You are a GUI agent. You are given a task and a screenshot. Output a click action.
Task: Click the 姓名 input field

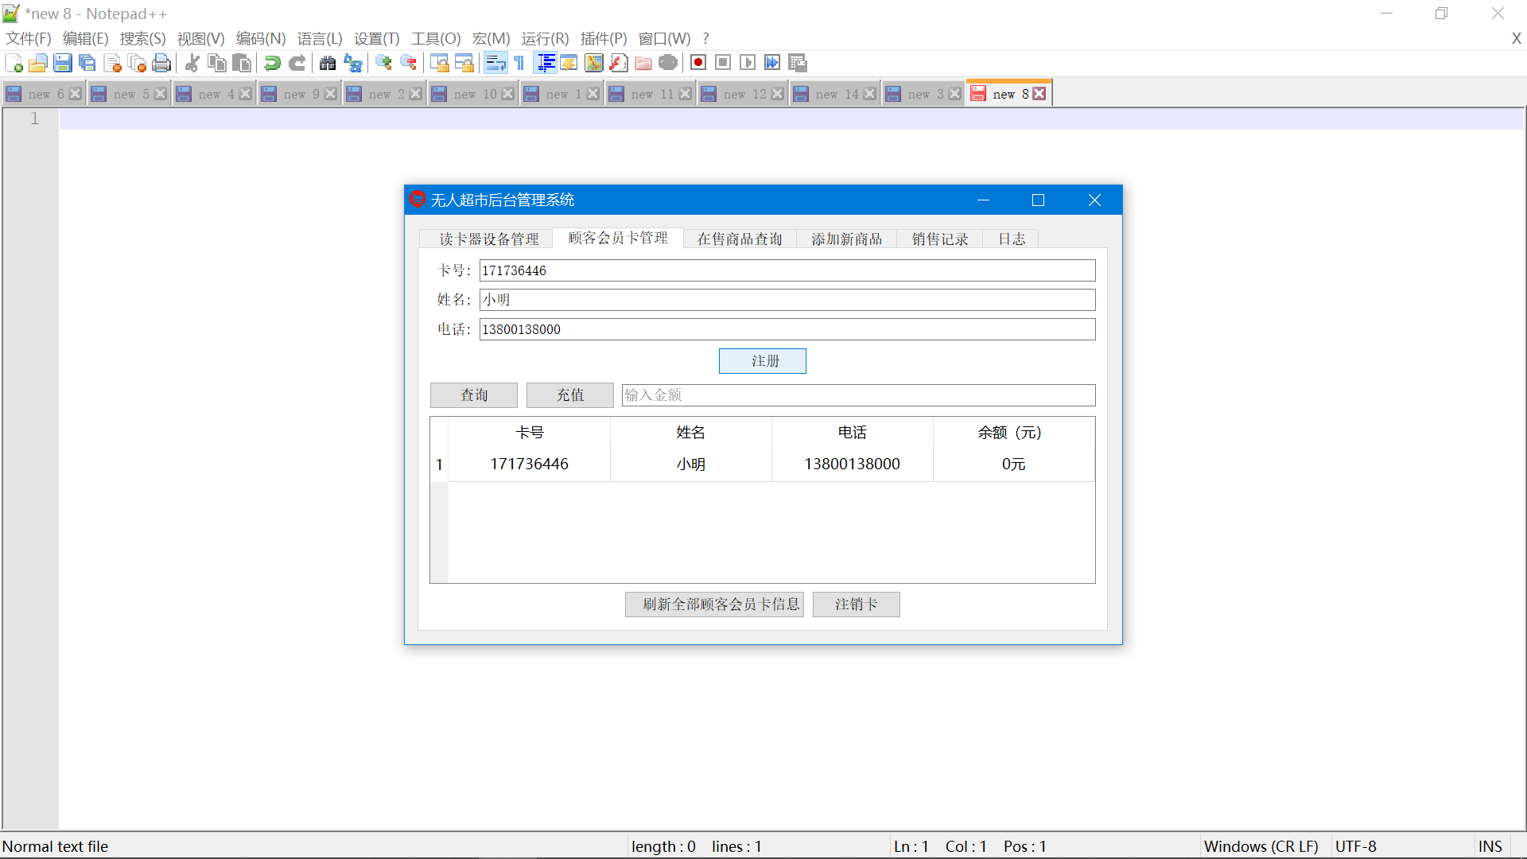(786, 299)
